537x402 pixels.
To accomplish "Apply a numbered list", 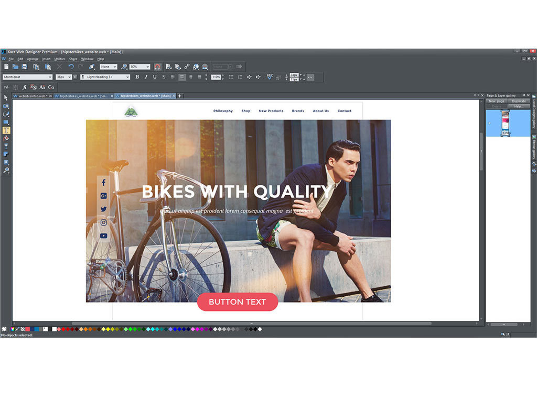I will 240,77.
